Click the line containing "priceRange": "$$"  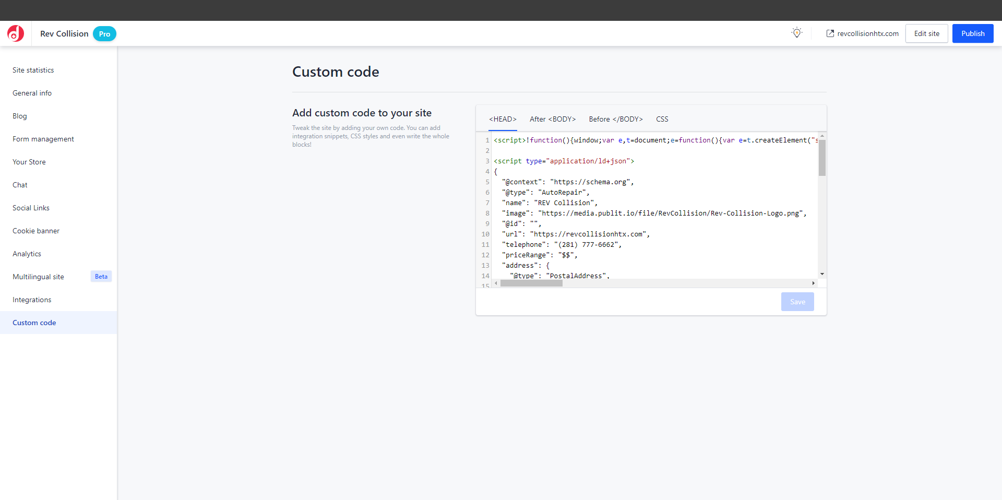pyautogui.click(x=540, y=255)
